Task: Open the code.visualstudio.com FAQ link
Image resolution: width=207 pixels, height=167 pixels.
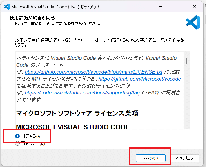Action: point(82,93)
